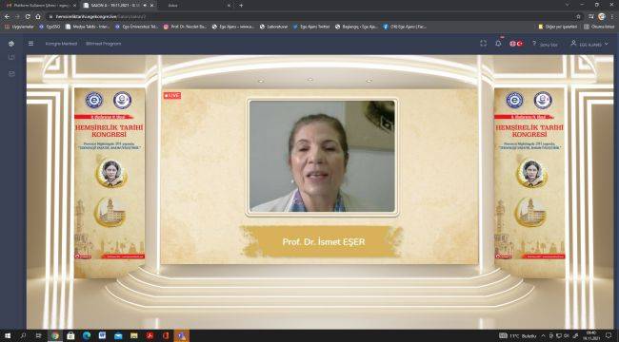Open Office app from taskbar
Image resolution: width=619 pixels, height=342 pixels.
point(166,335)
